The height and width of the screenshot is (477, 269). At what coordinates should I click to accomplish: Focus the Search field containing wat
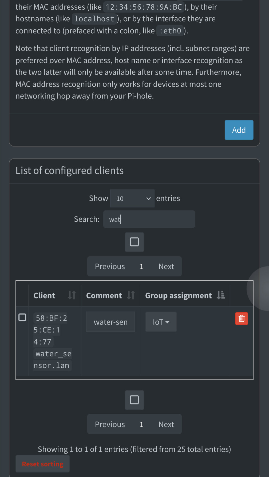[149, 219]
